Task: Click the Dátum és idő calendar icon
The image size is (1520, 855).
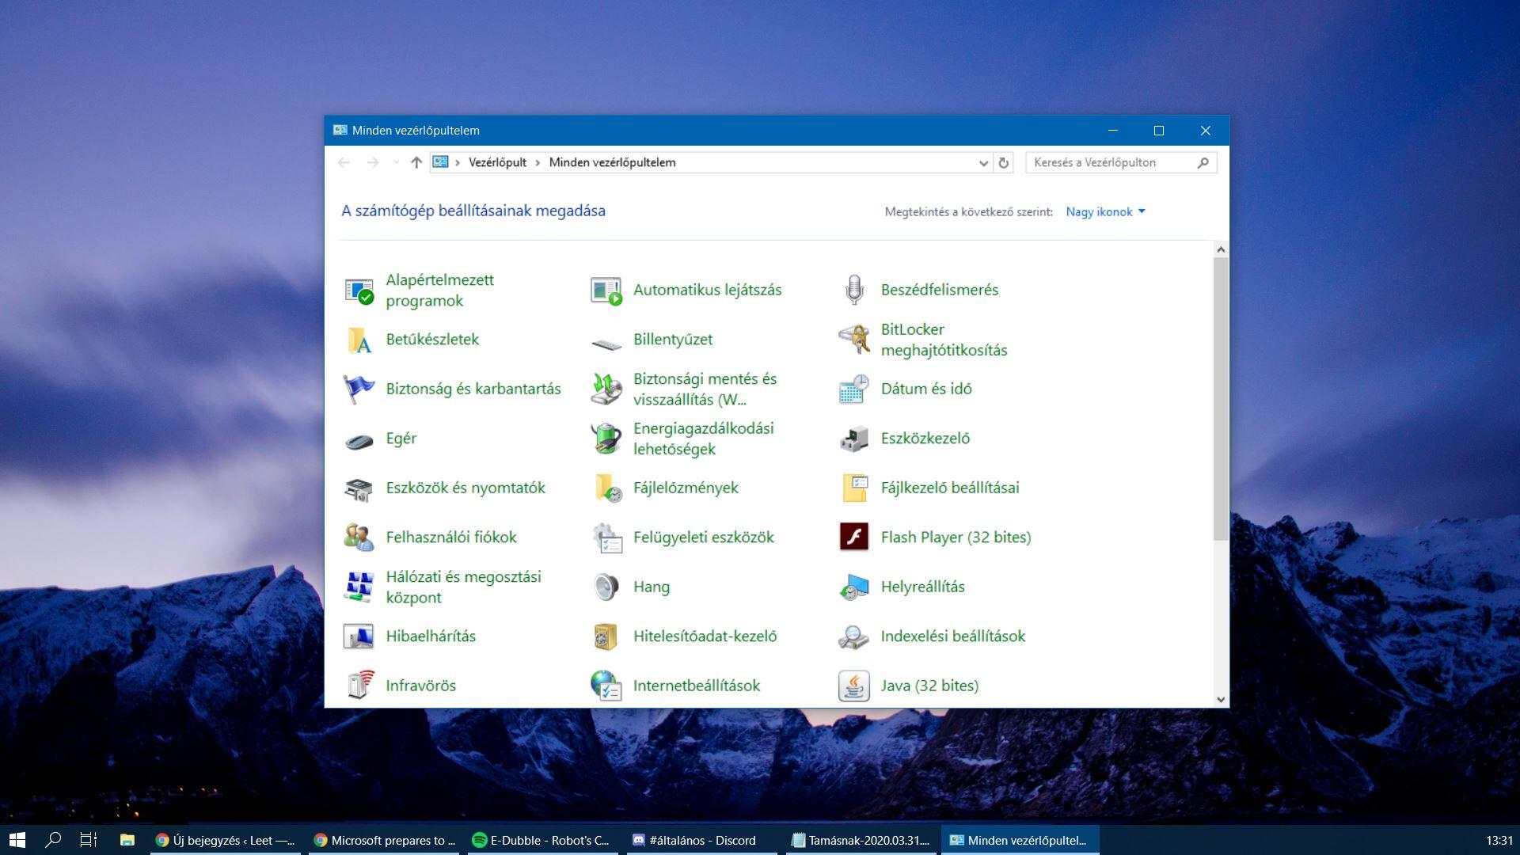Action: point(853,389)
